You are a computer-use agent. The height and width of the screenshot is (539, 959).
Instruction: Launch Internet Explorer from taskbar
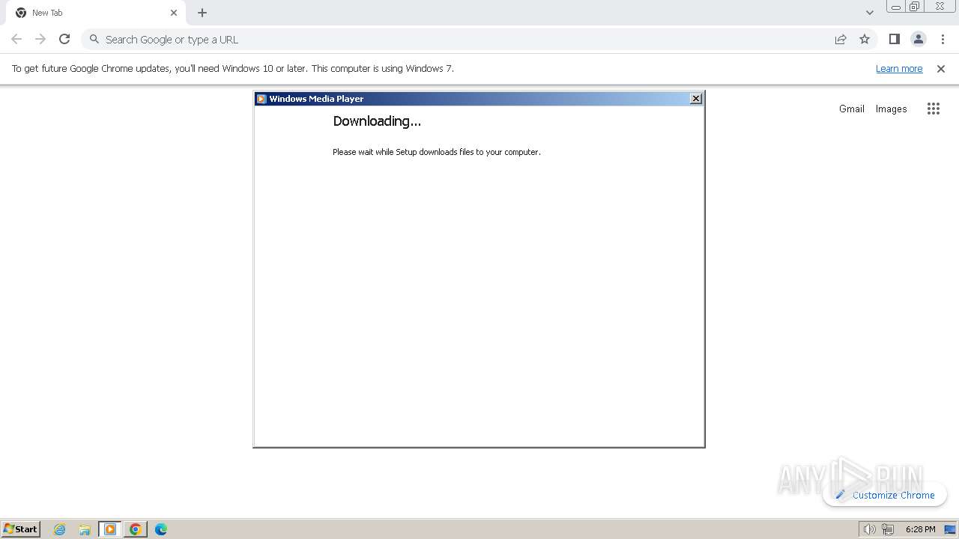60,529
